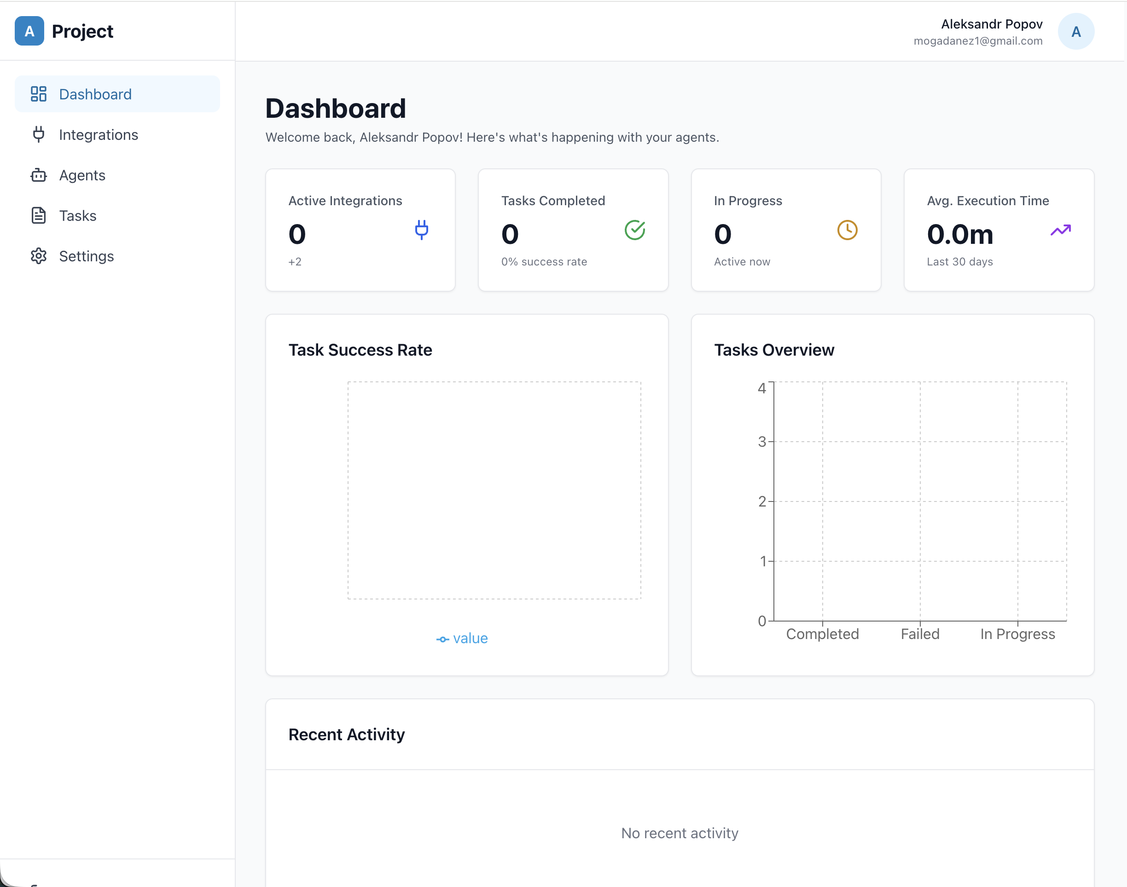Go to the Agents page
This screenshot has width=1127, height=887.
pyautogui.click(x=82, y=176)
